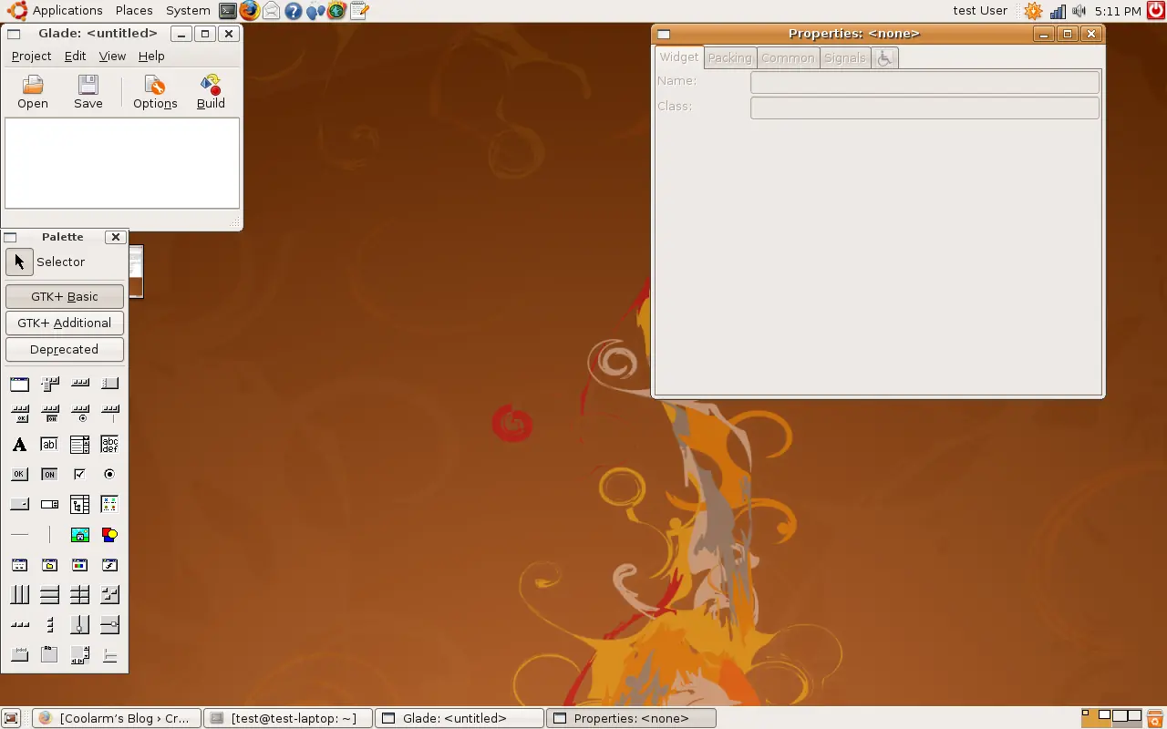
Task: Open the Project menu
Action: (x=31, y=56)
